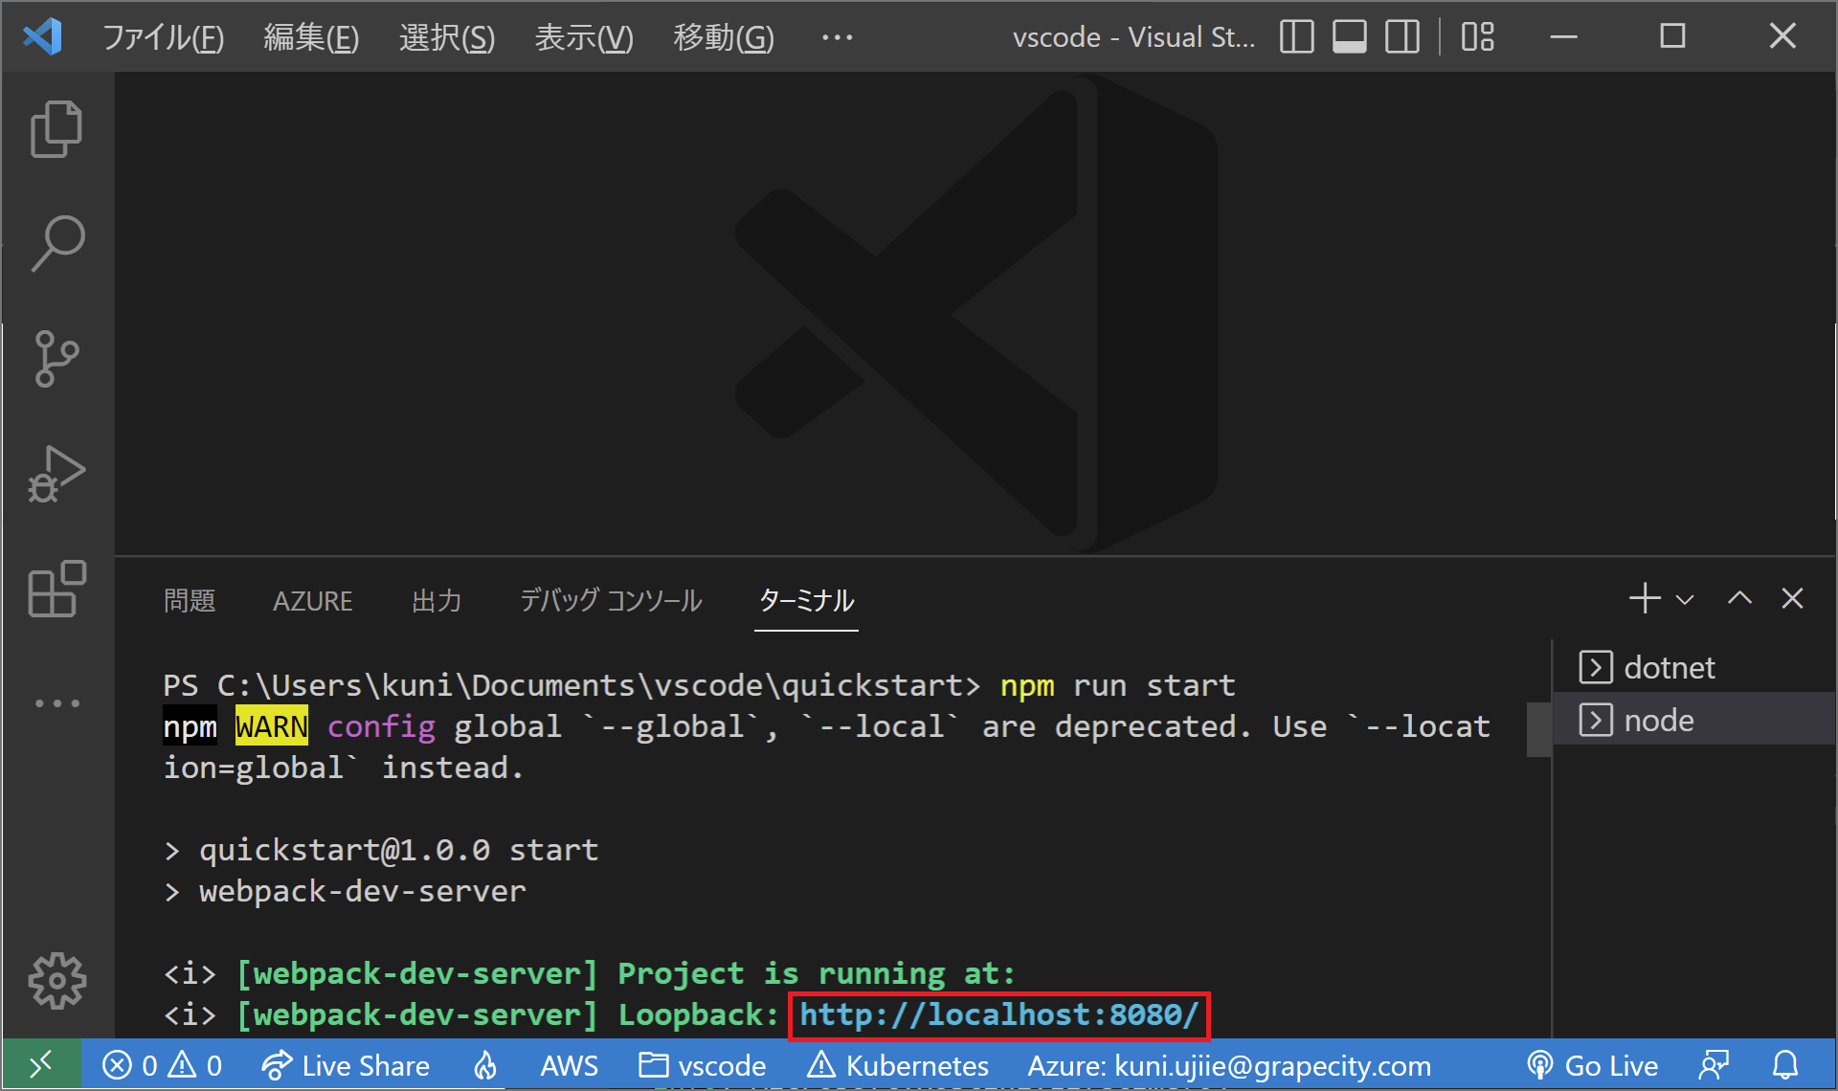This screenshot has width=1838, height=1091.
Task: Open the 選択(S) menu
Action: tap(447, 37)
